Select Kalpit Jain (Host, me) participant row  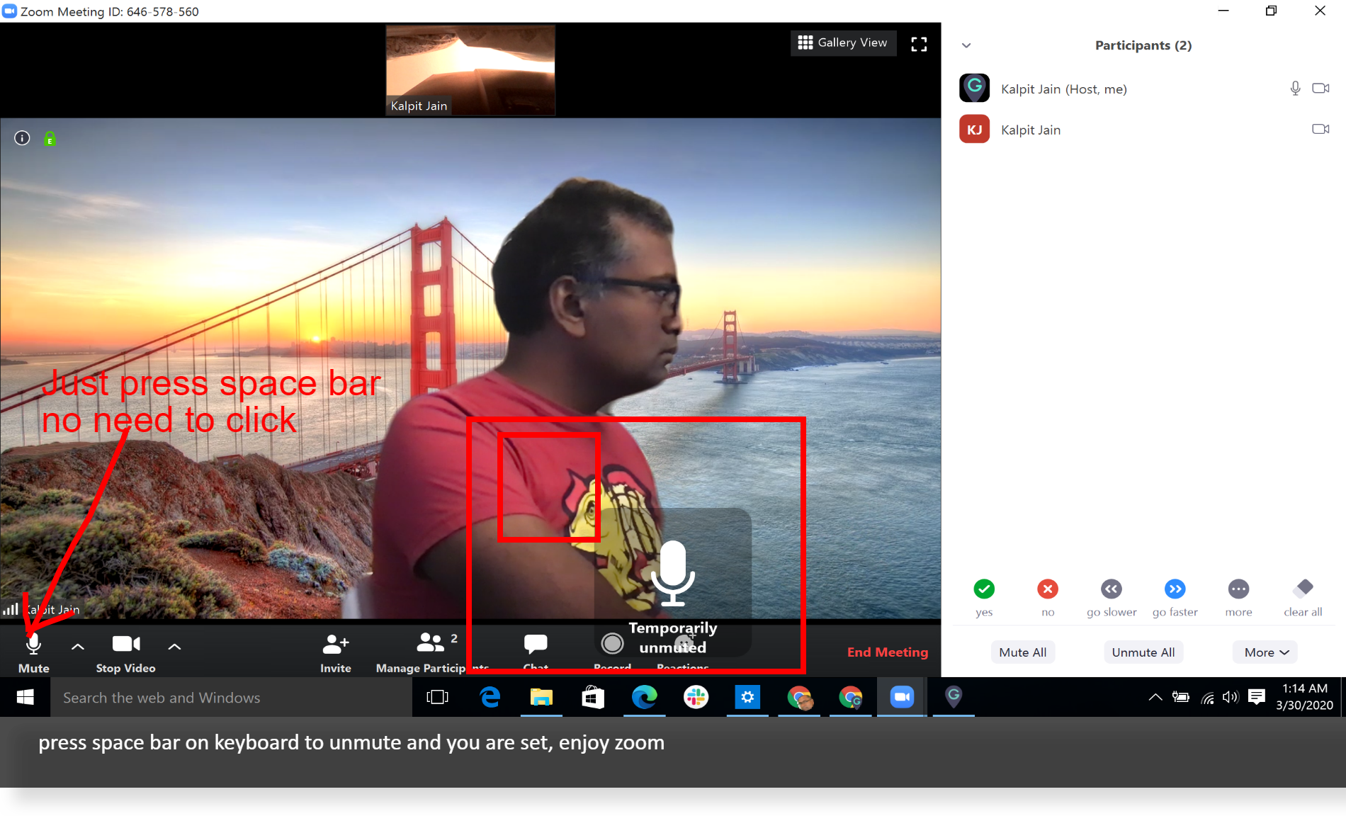pos(1143,89)
